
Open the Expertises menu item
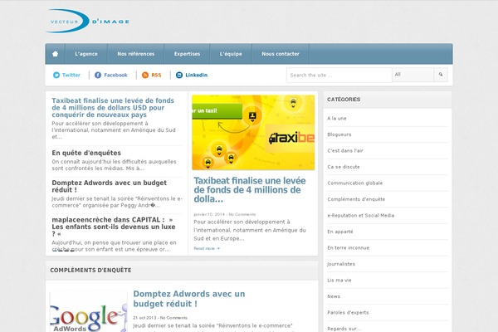[187, 54]
